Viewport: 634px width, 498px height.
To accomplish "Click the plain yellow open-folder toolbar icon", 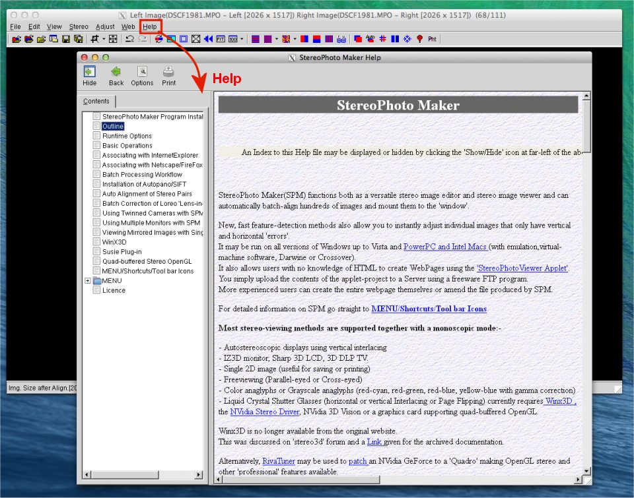I will tap(41, 39).
